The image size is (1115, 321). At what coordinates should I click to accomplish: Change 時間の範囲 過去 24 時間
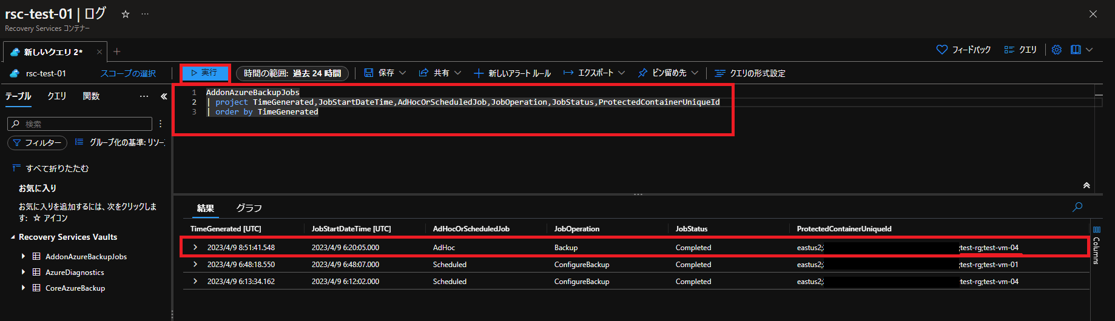pos(292,73)
